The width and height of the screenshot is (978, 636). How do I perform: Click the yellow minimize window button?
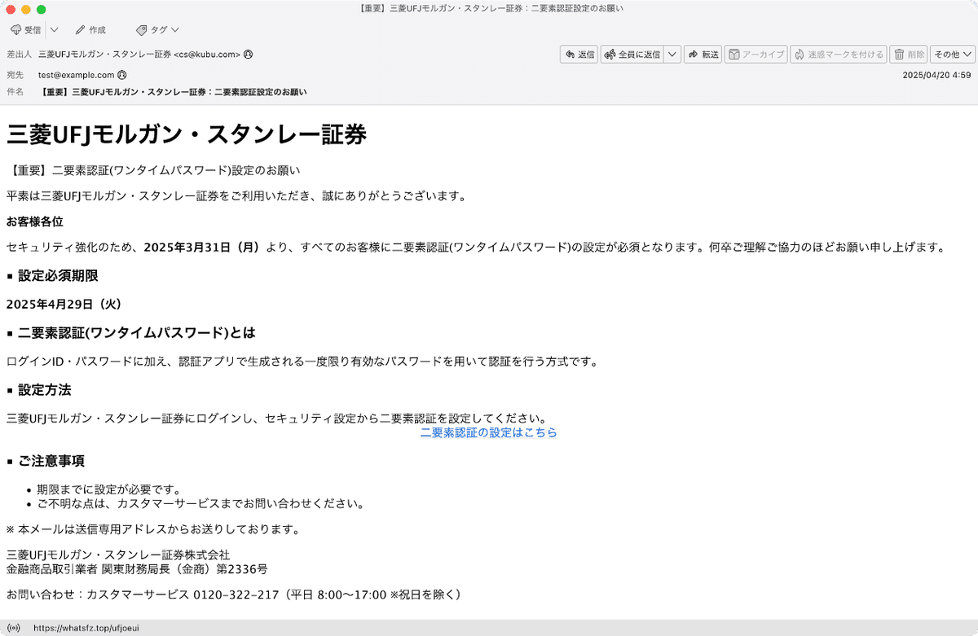26,9
